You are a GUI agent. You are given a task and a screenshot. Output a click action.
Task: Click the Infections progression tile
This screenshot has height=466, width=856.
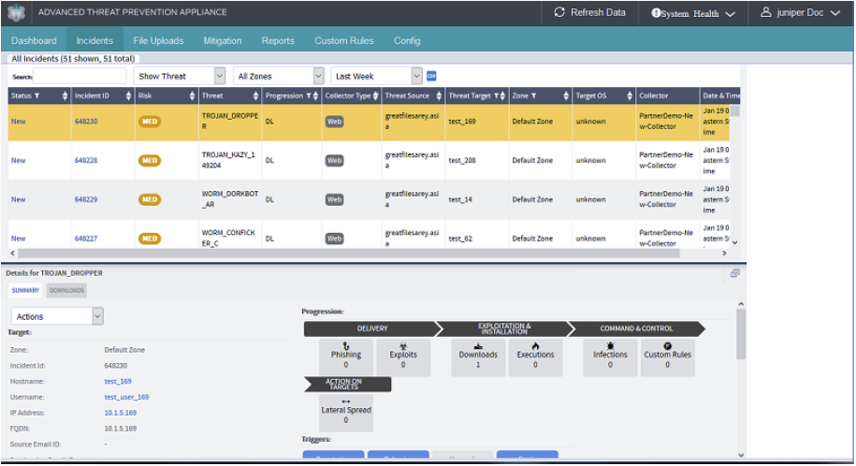click(x=610, y=358)
